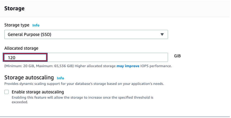Click the "Storage type" field label
The width and height of the screenshot is (231, 118).
click(x=17, y=25)
